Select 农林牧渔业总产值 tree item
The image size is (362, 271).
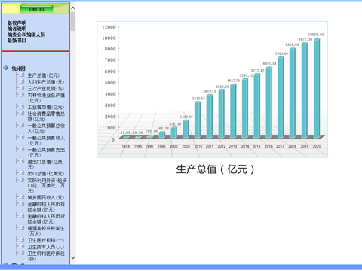[x=46, y=98]
